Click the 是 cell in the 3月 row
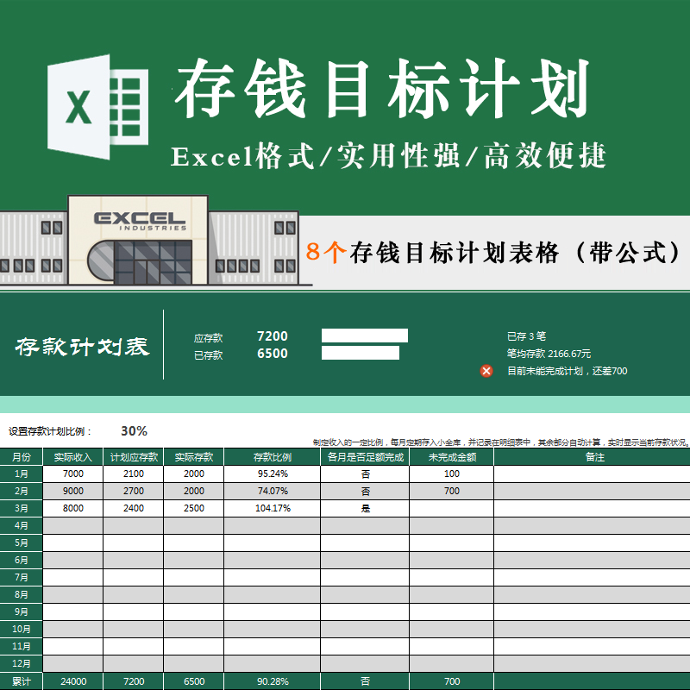The width and height of the screenshot is (690, 690). (x=365, y=508)
